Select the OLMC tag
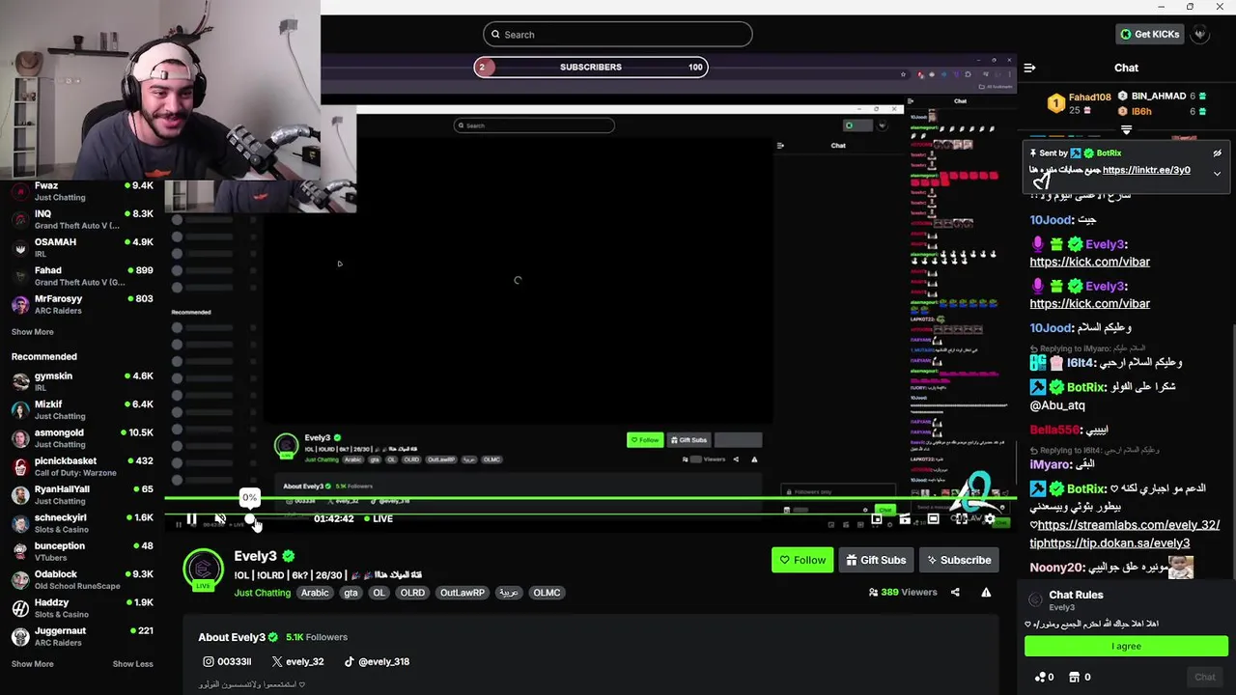The height and width of the screenshot is (695, 1236). pos(547,593)
